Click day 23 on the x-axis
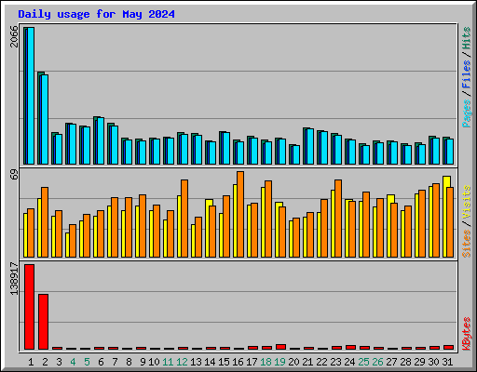The width and height of the screenshot is (477, 372). pyautogui.click(x=335, y=362)
